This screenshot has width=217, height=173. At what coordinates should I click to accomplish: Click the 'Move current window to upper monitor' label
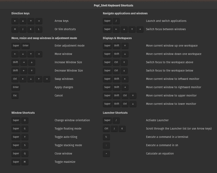coord(171,95)
